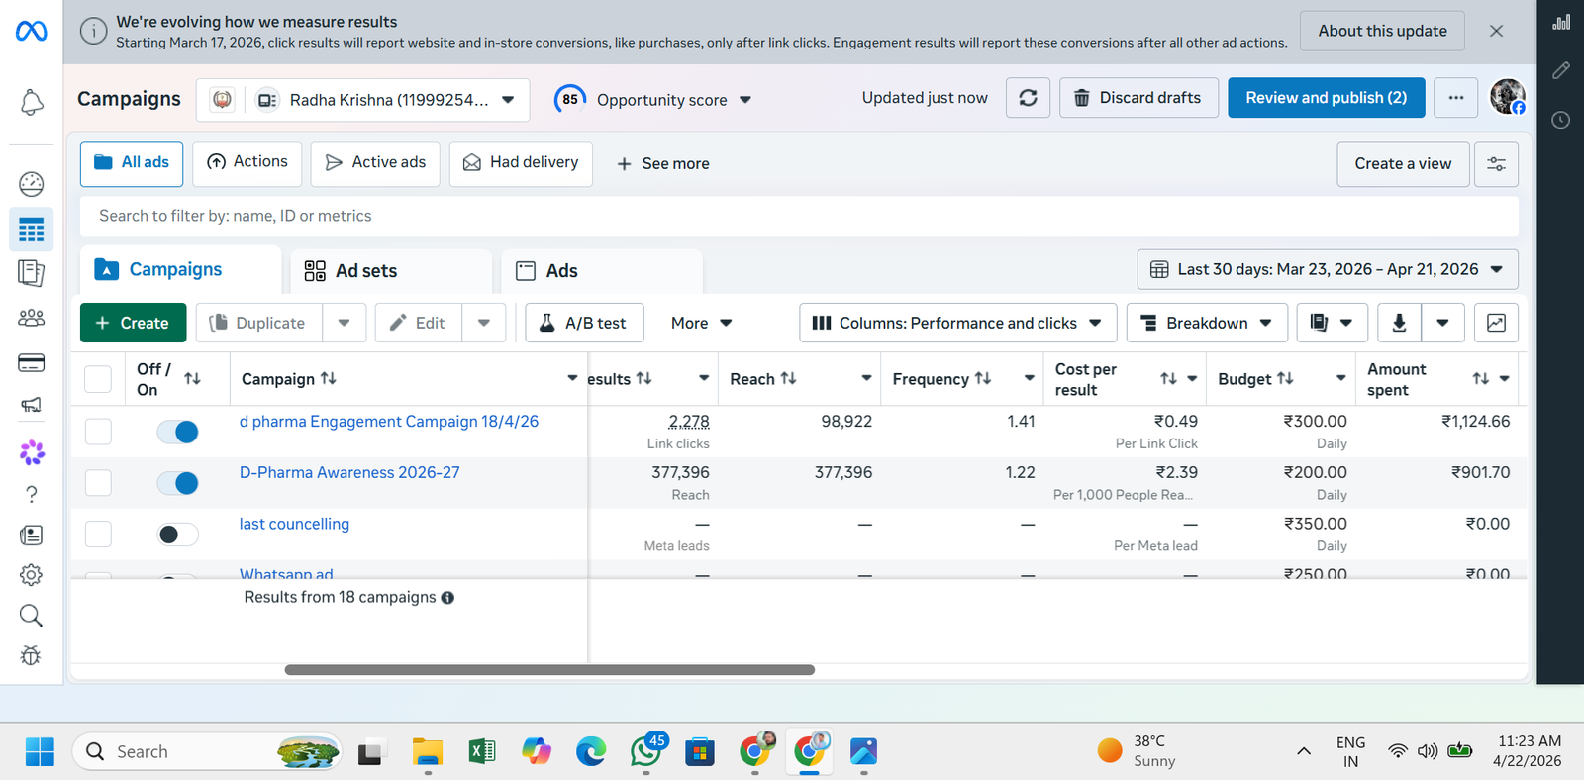
Task: Check the d pharma Engagement Campaign row
Action: pos(98,432)
